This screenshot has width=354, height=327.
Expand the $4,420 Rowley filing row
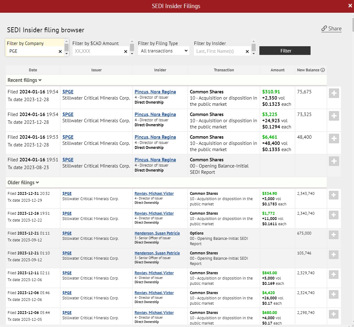(x=334, y=294)
